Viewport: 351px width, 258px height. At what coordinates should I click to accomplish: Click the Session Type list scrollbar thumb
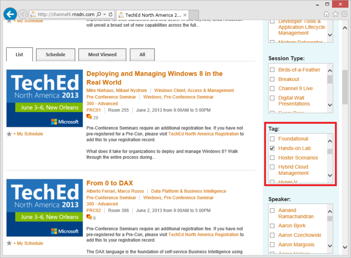click(x=330, y=79)
